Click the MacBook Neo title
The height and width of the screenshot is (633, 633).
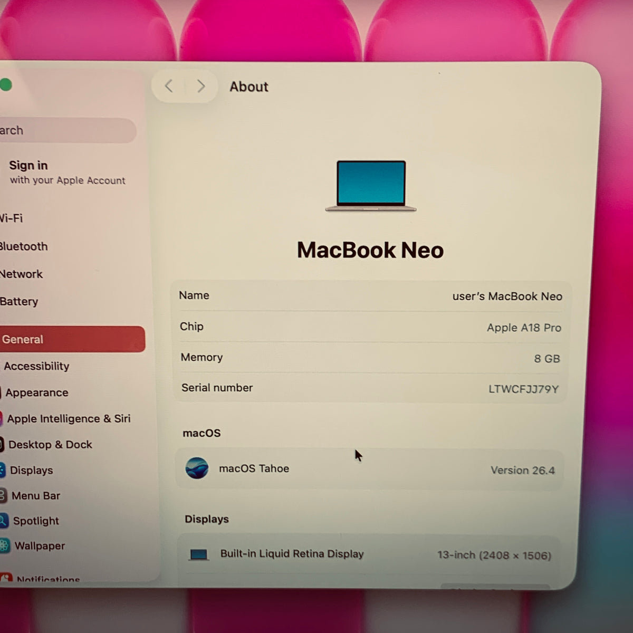coord(370,250)
